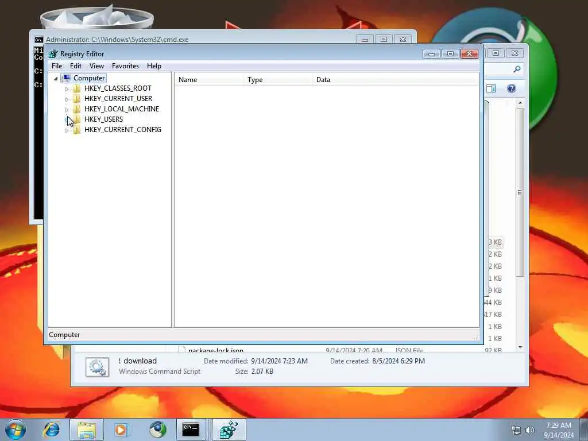
Task: Click the HKEY_CURRENT_CONFIG folder icon
Action: coord(76,130)
